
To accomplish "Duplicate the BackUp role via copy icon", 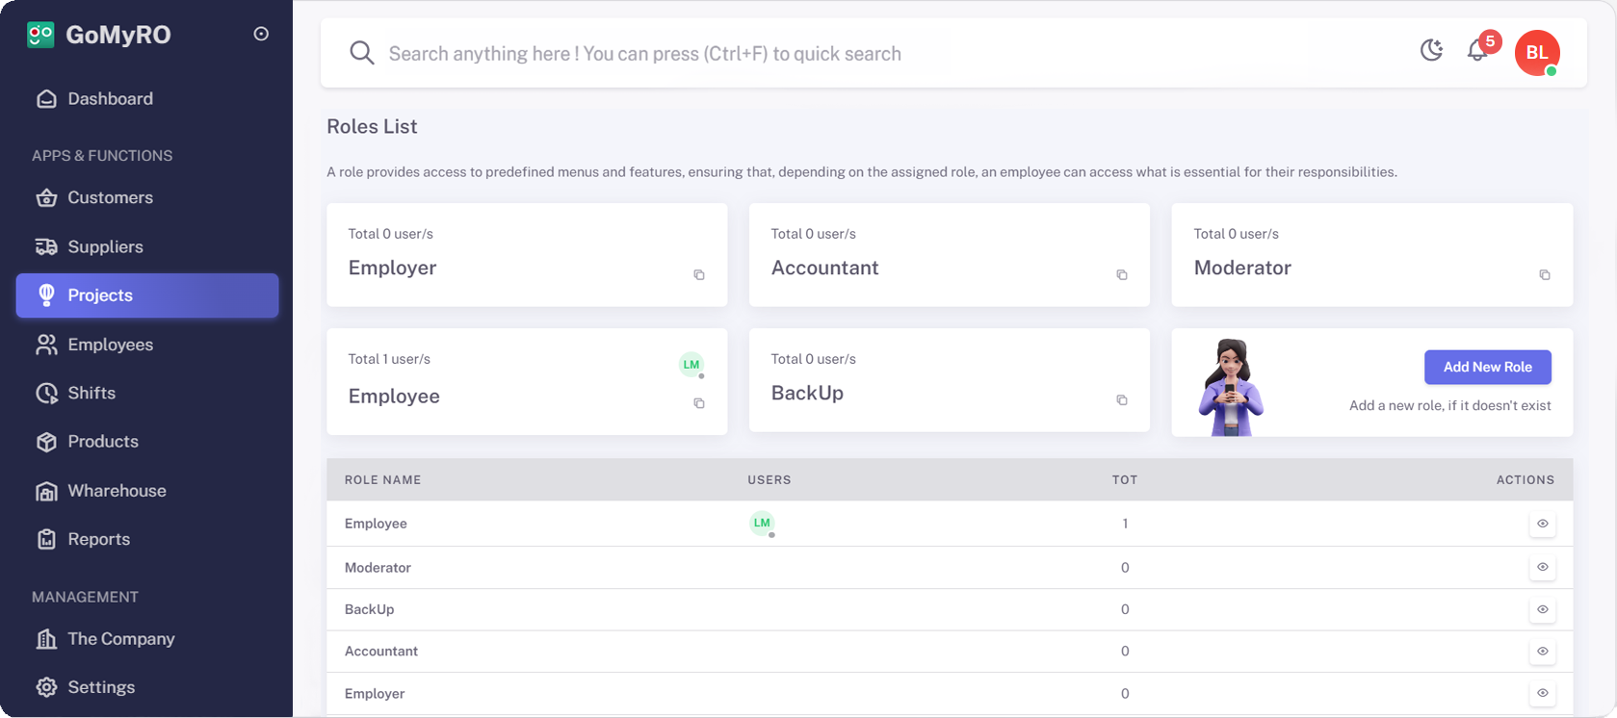I will (1122, 400).
